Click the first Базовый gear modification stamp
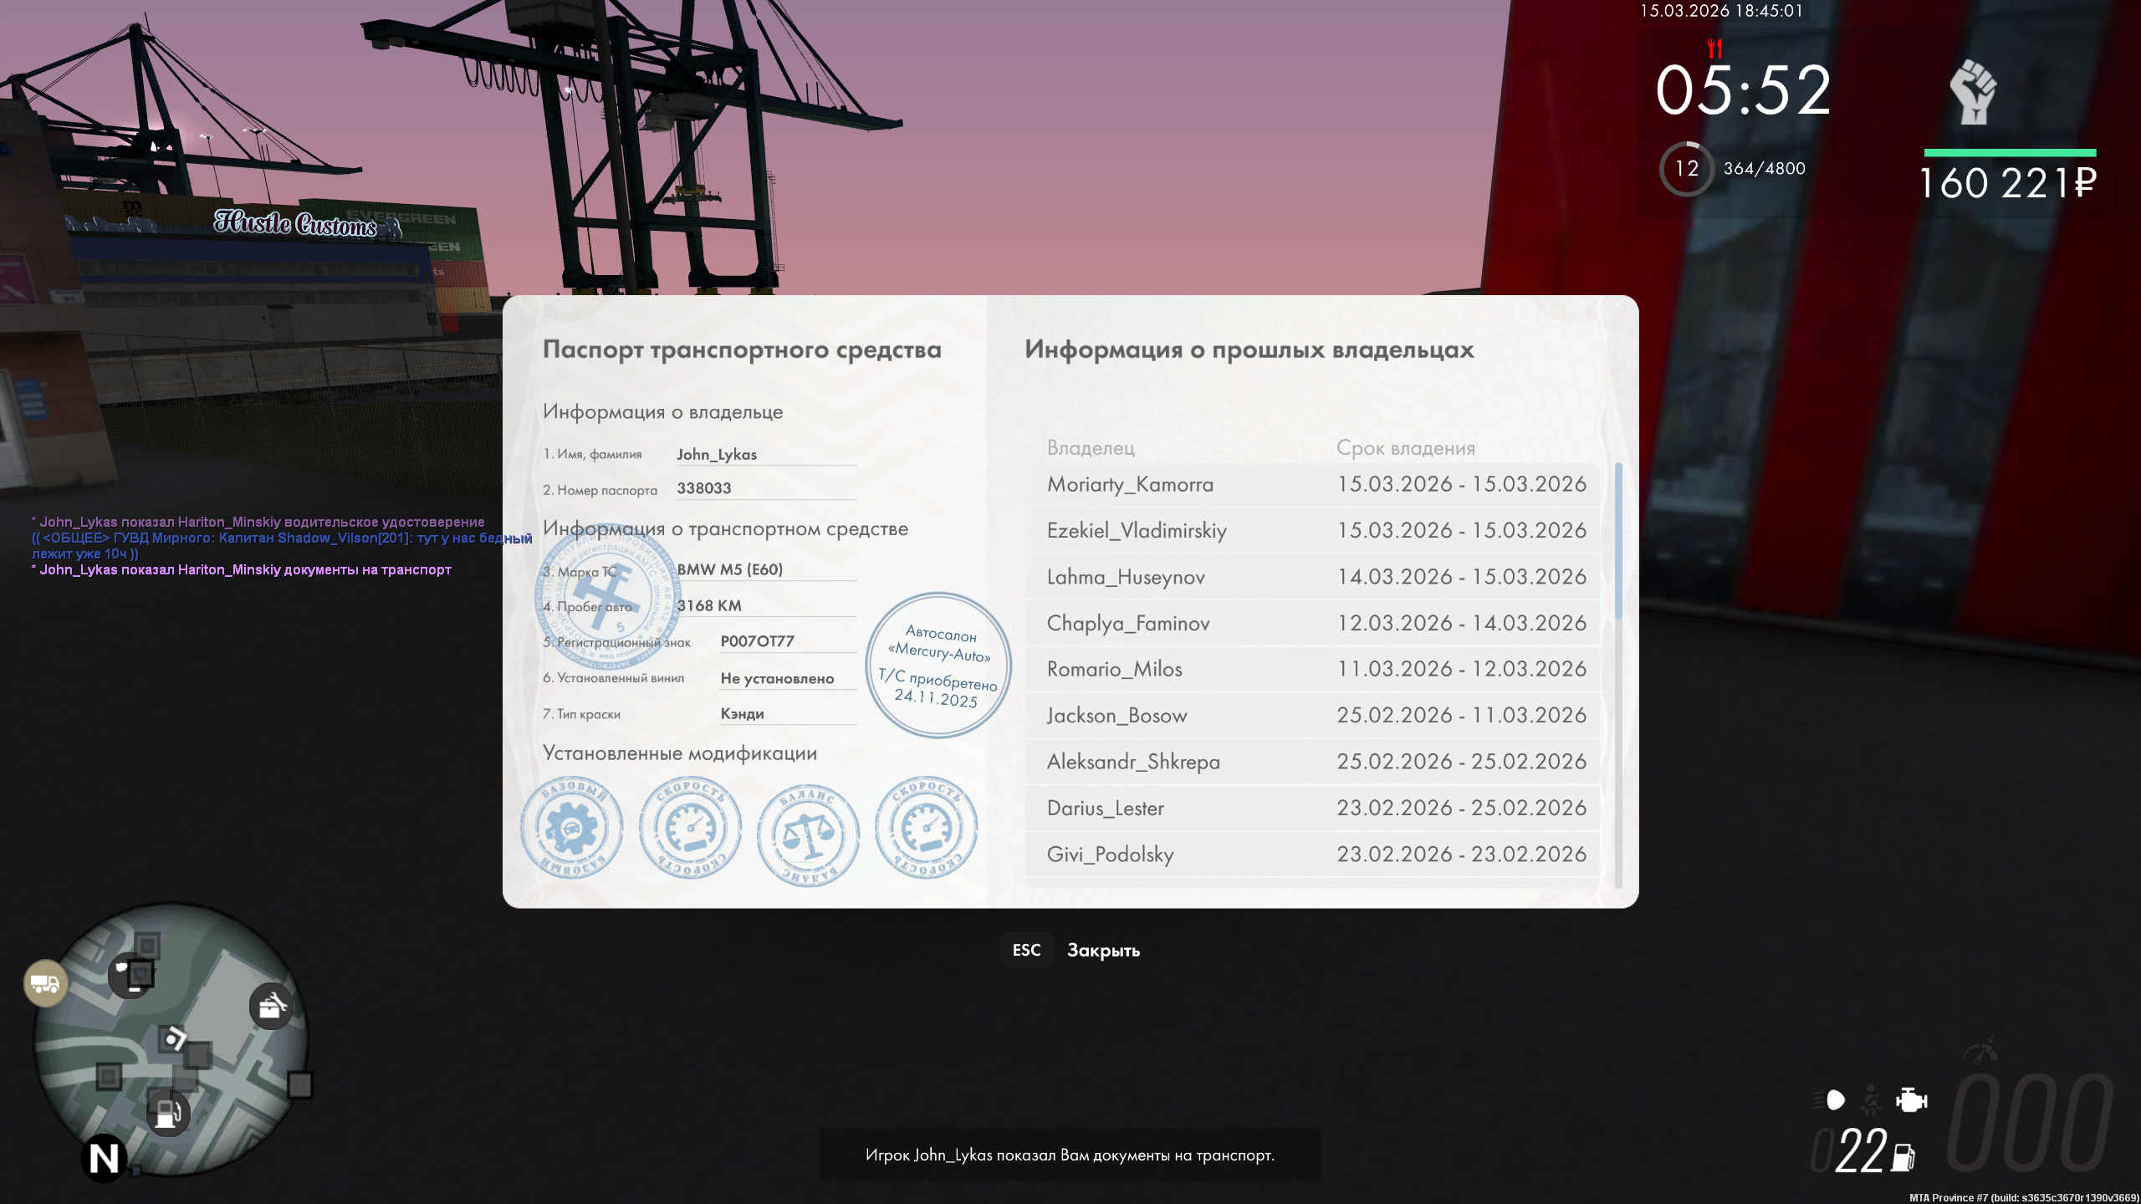The width and height of the screenshot is (2141, 1204). pyautogui.click(x=571, y=828)
